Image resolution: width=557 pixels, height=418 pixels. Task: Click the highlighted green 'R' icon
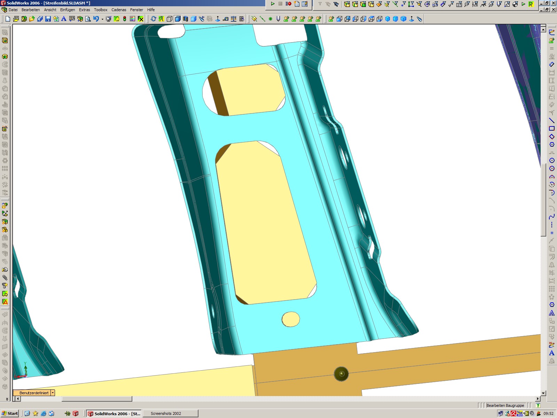531,4
